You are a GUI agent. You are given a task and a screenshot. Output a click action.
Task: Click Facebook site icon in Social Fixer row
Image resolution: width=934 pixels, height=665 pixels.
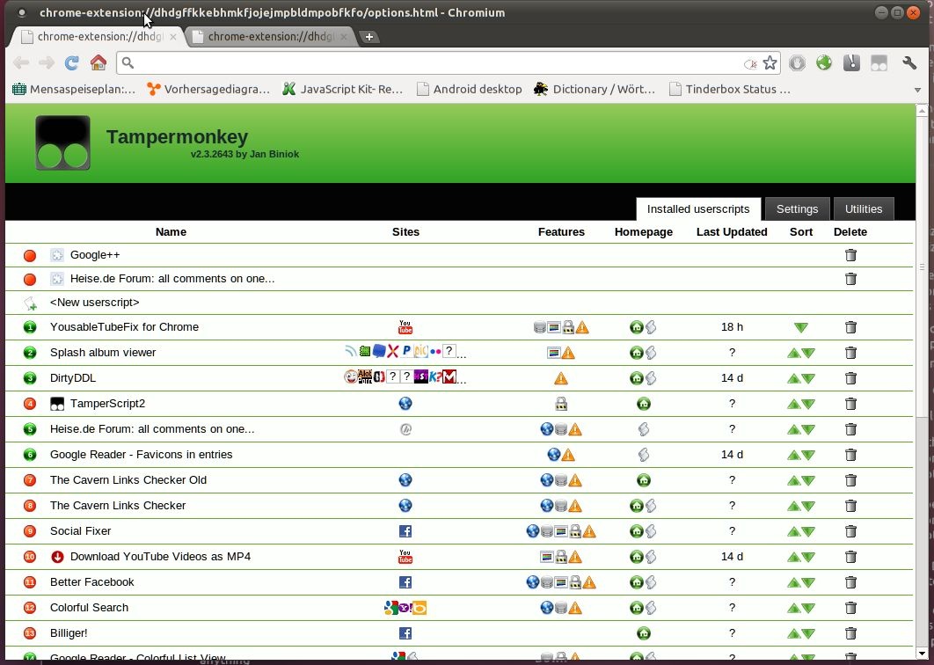[x=405, y=531]
